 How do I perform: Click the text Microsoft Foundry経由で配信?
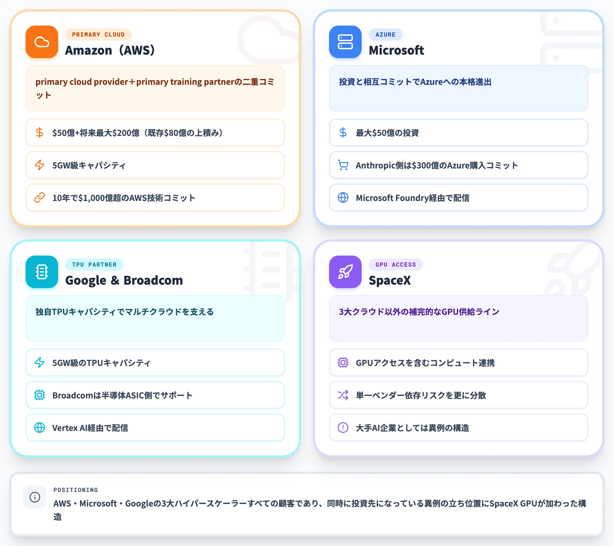[413, 198]
